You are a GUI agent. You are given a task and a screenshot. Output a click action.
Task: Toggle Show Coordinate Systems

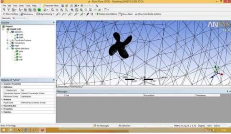pyautogui.click(x=148, y=14)
